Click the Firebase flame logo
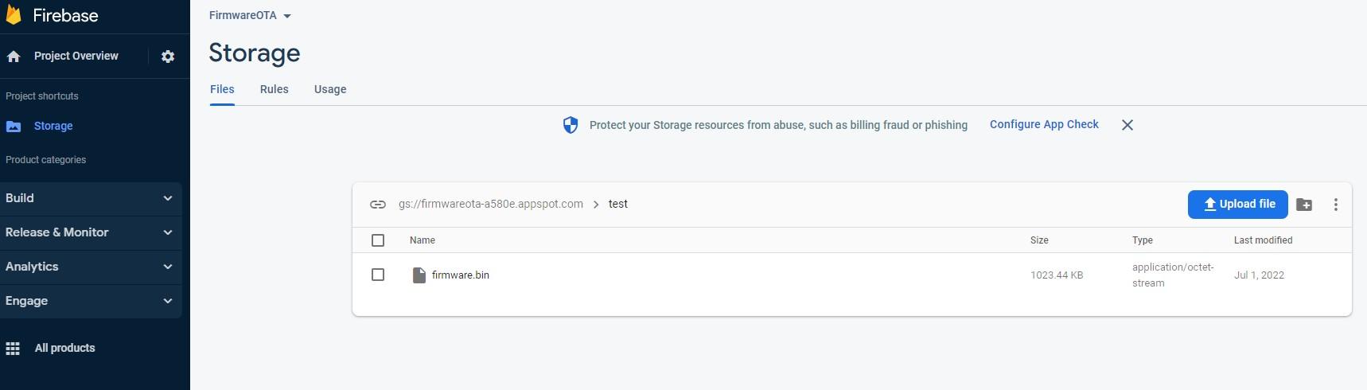This screenshot has height=390, width=1367. click(13, 14)
